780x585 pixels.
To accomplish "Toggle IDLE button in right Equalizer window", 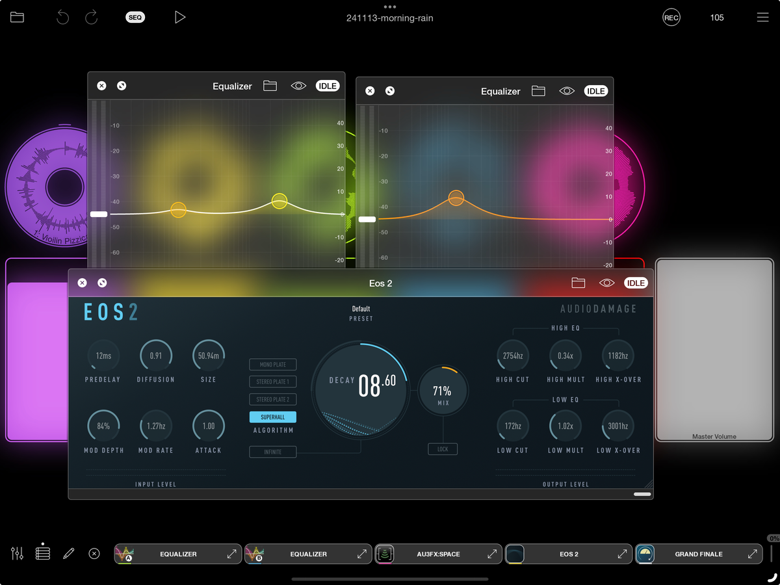I will click(596, 91).
